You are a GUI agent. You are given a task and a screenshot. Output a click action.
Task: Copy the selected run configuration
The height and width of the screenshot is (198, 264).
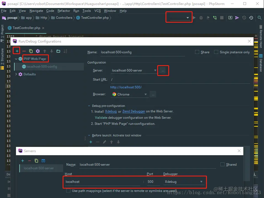31,51
